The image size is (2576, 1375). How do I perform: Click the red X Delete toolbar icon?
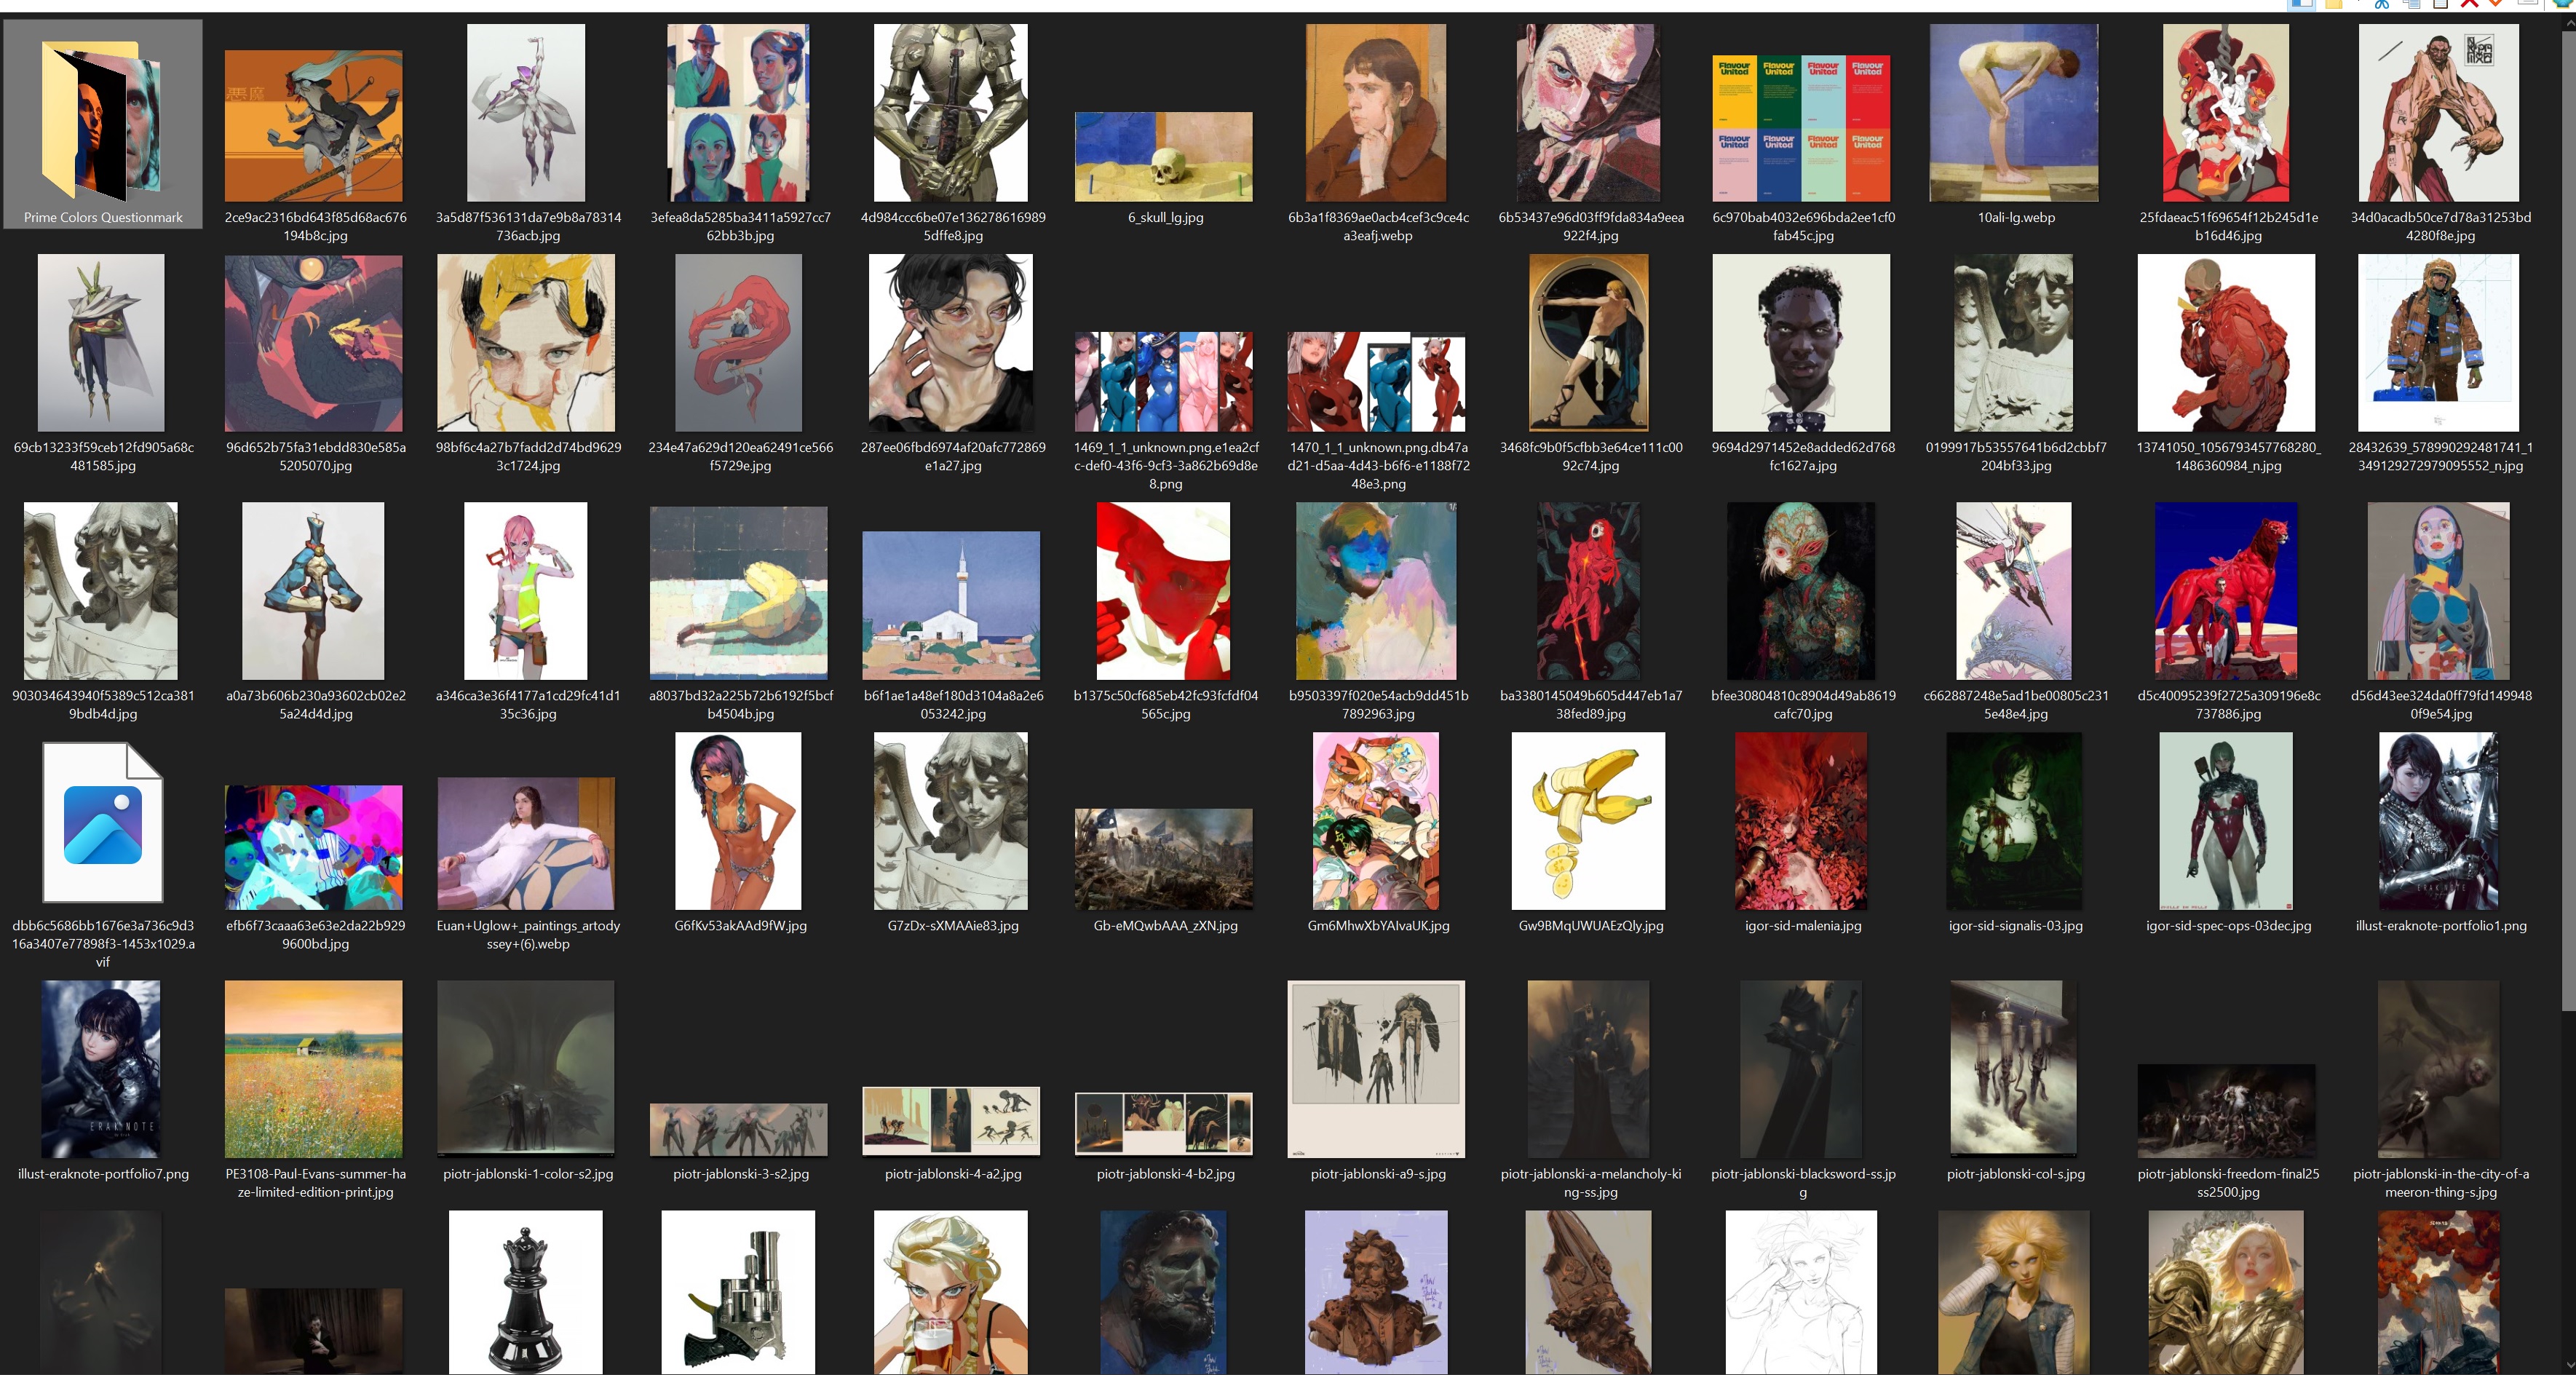tap(2470, 4)
